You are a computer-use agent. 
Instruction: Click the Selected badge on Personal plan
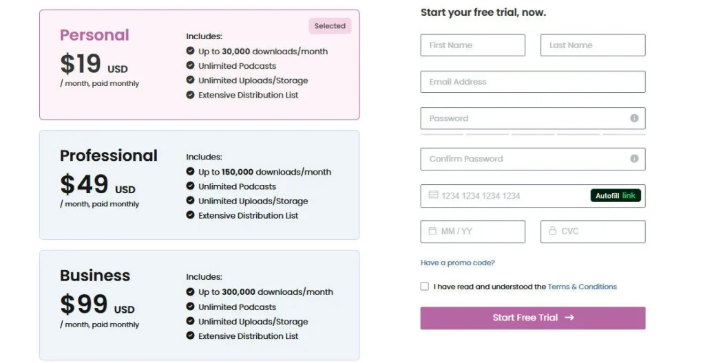click(330, 26)
